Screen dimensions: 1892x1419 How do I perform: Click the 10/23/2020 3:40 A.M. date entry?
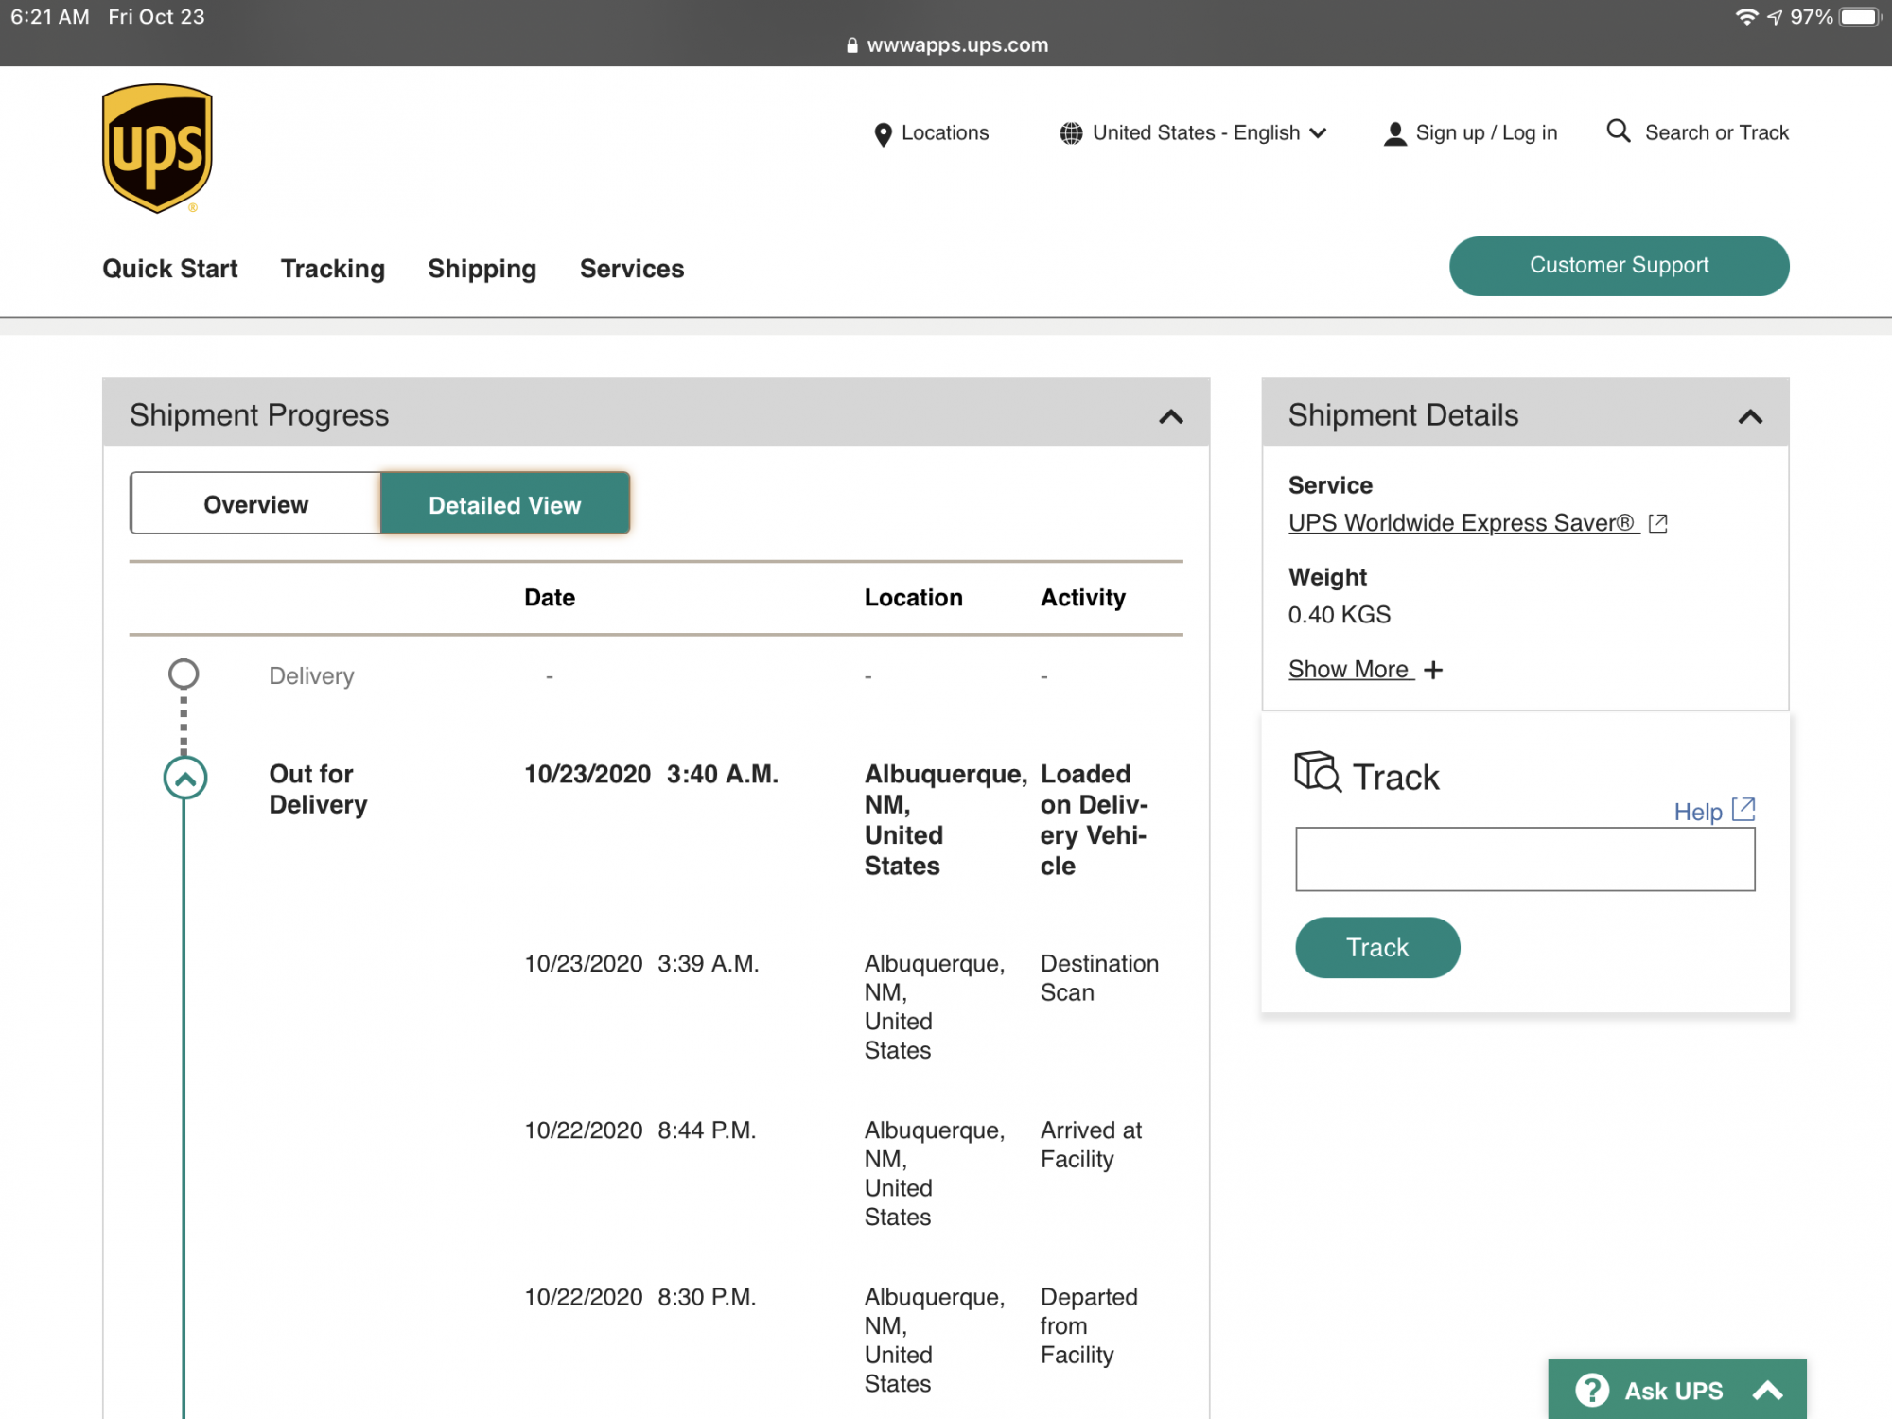[652, 774]
